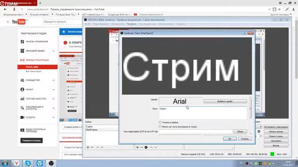This screenshot has height=167, width=298.
Task: Click 'Справка и отзывы' button
Action: tap(32, 141)
